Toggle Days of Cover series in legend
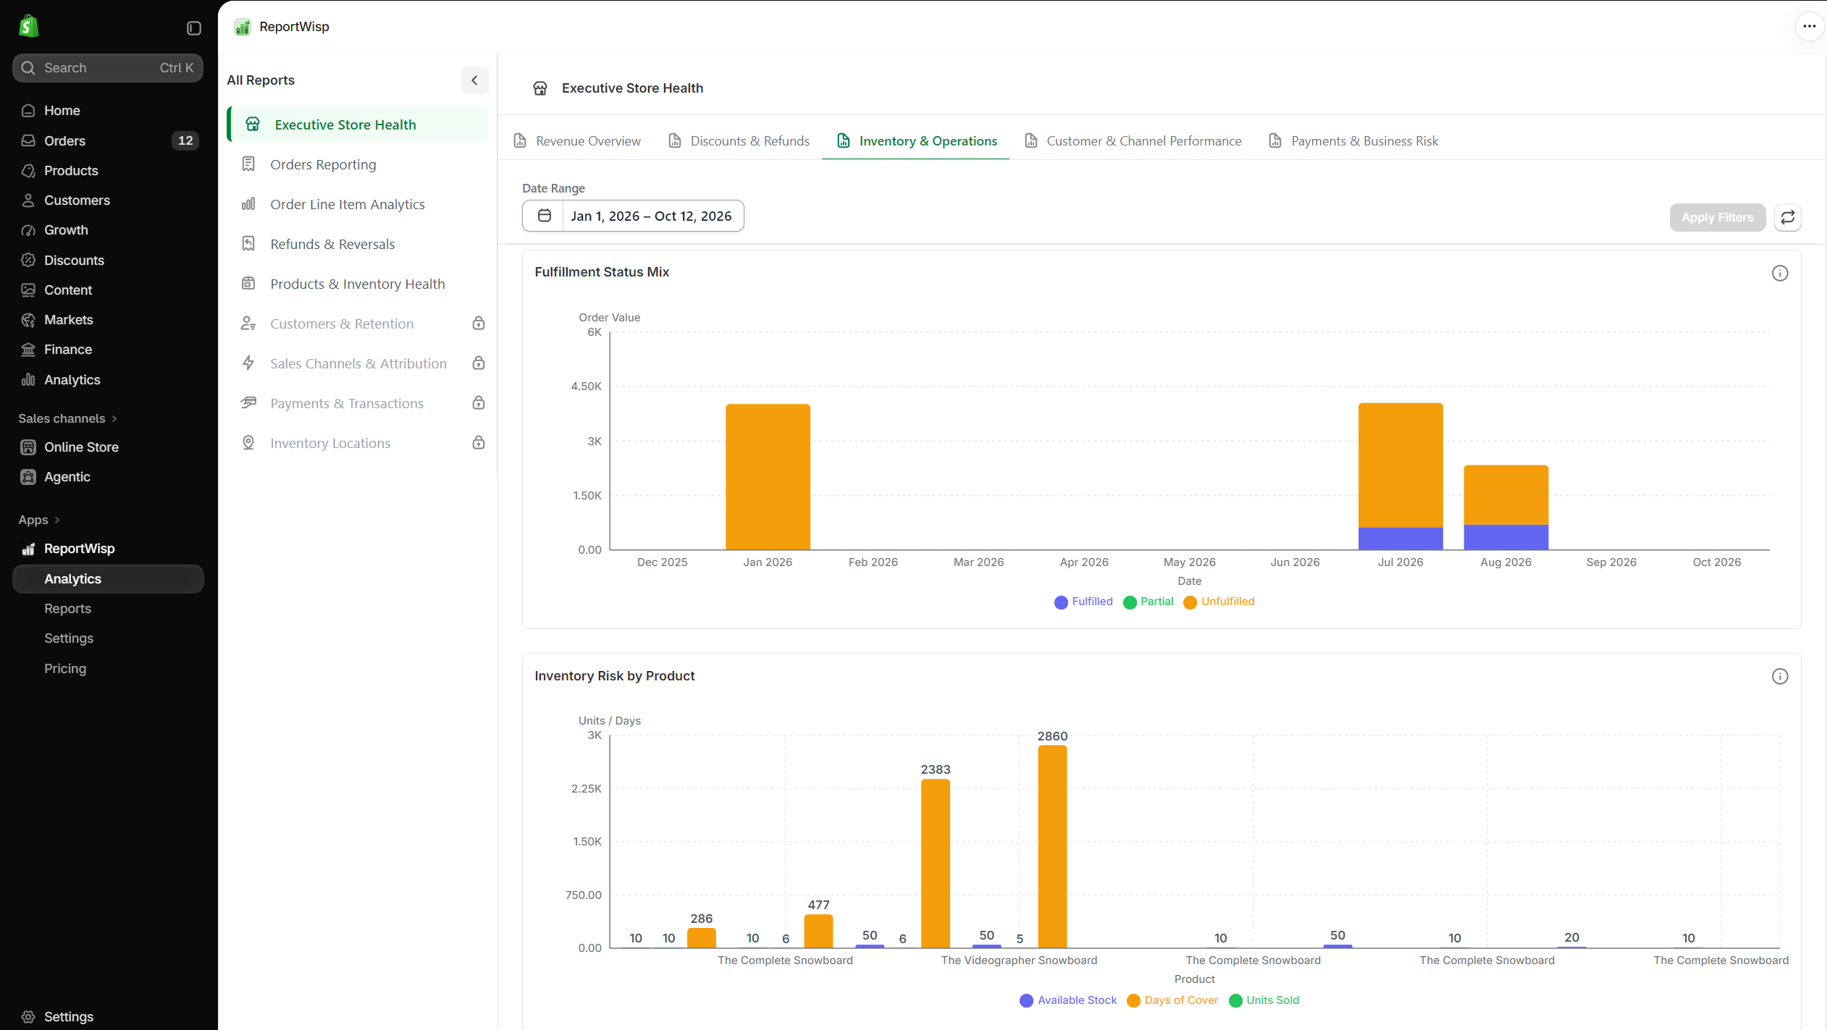Screen dimensions: 1827x1030 pos(1172,1000)
